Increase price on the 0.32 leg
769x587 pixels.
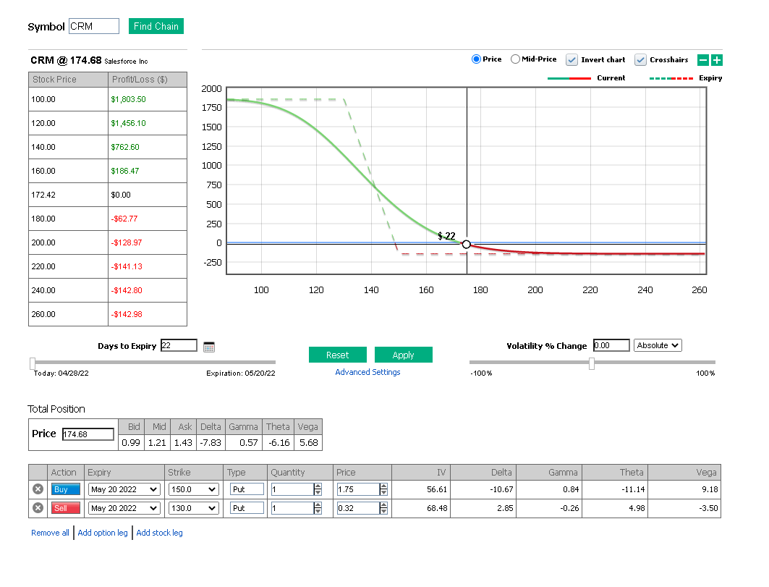(x=383, y=505)
